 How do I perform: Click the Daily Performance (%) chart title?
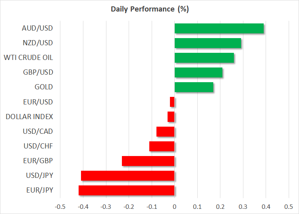click(x=149, y=9)
